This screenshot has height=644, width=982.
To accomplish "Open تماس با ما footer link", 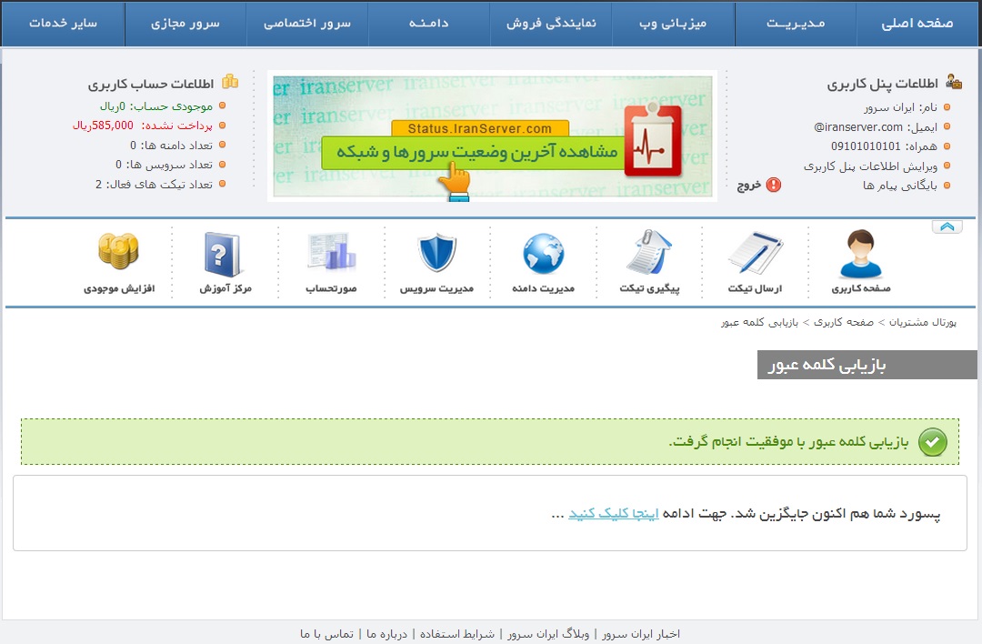I will 326,634.
